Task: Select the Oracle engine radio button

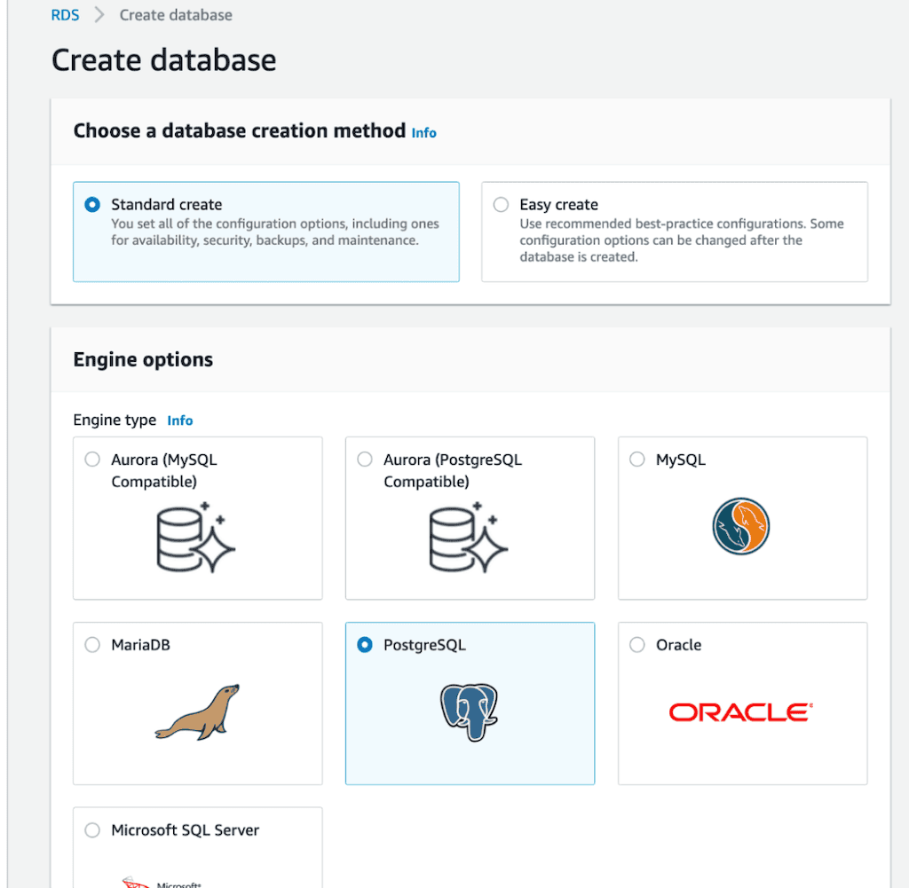Action: click(636, 645)
